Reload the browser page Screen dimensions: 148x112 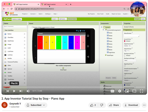click(12, 9)
